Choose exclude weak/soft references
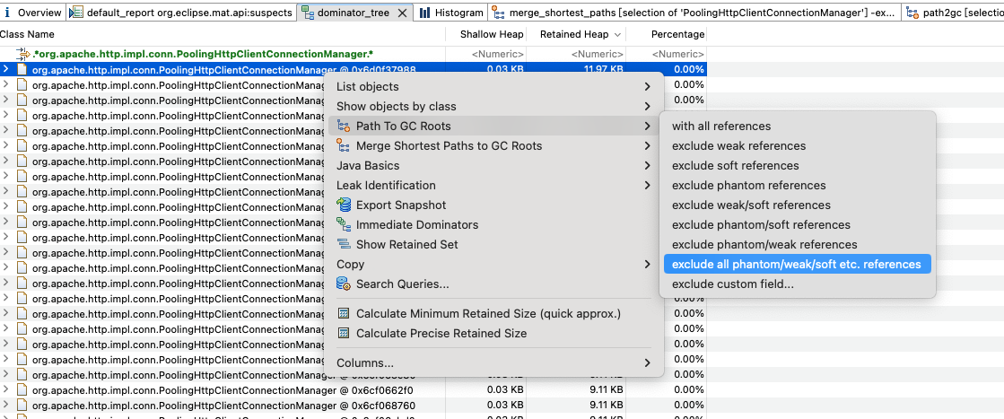 (797, 205)
